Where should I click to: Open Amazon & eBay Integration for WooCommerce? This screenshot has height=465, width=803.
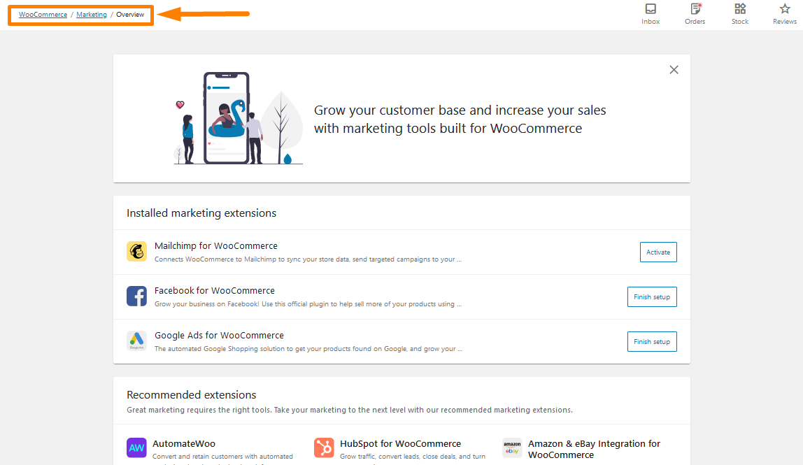[594, 449]
